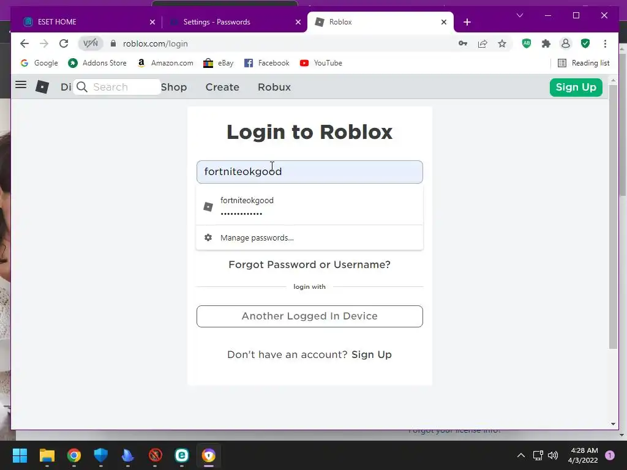Click the scrollbar down arrow
This screenshot has height=470, width=627.
point(613,424)
